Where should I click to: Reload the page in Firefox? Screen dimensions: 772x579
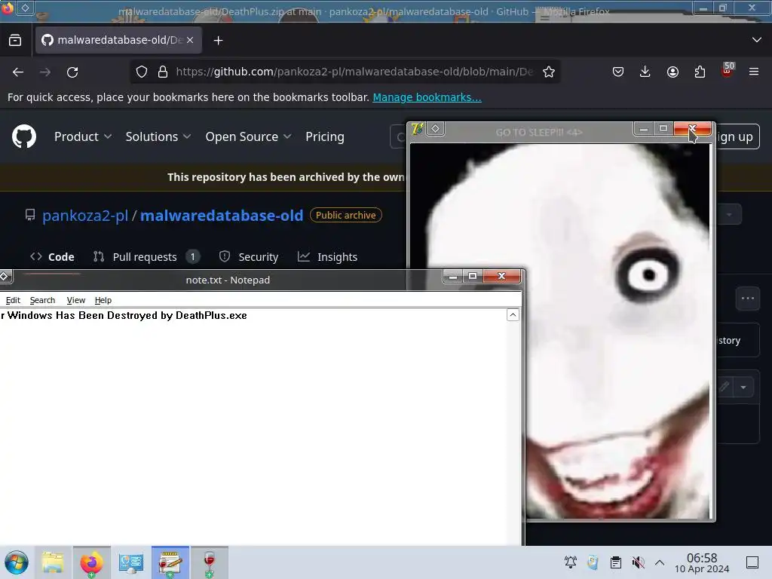72,72
